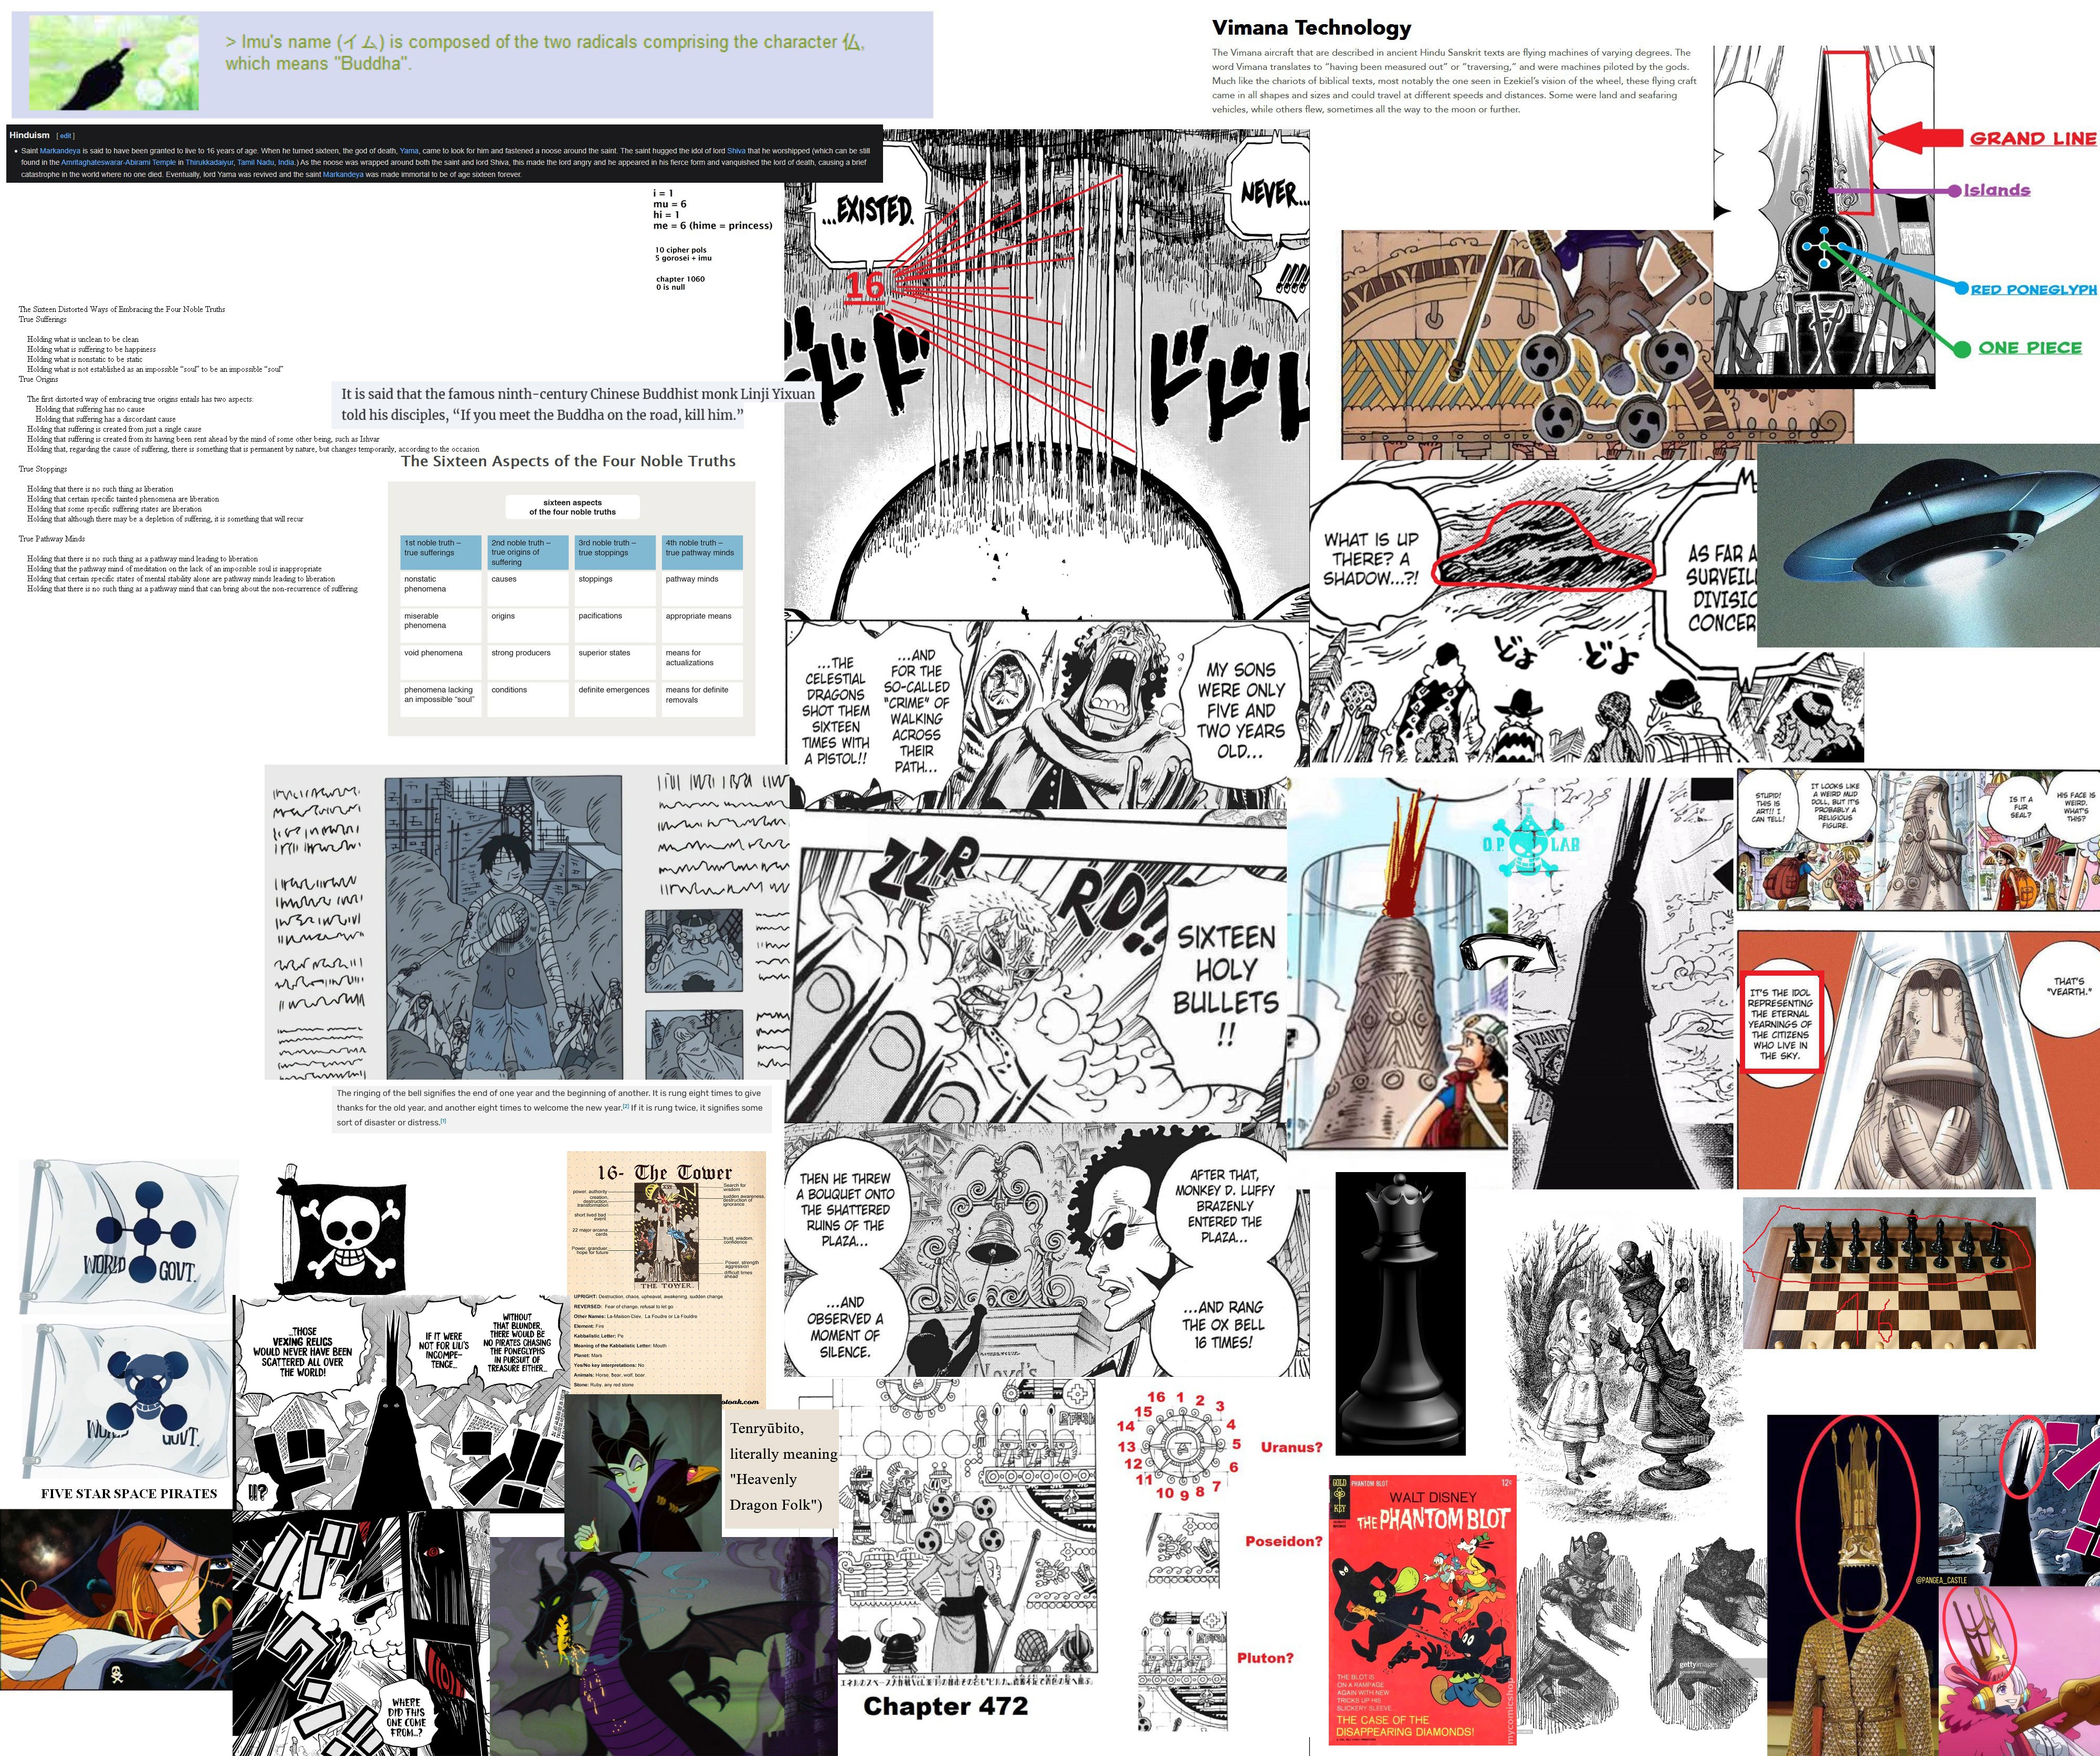This screenshot has height=1756, width=2100.
Task: Click the golden crown and robe costume photo
Action: click(x=1853, y=1585)
